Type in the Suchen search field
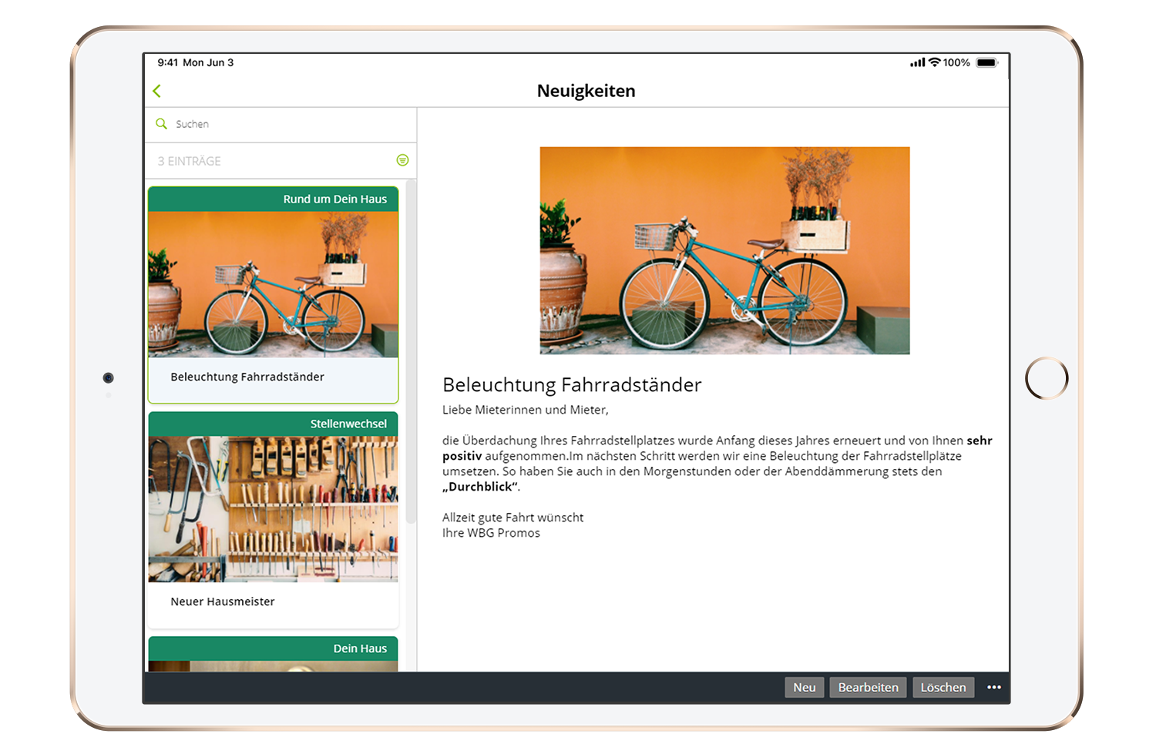Screen dimensions: 1156x754 pos(285,124)
